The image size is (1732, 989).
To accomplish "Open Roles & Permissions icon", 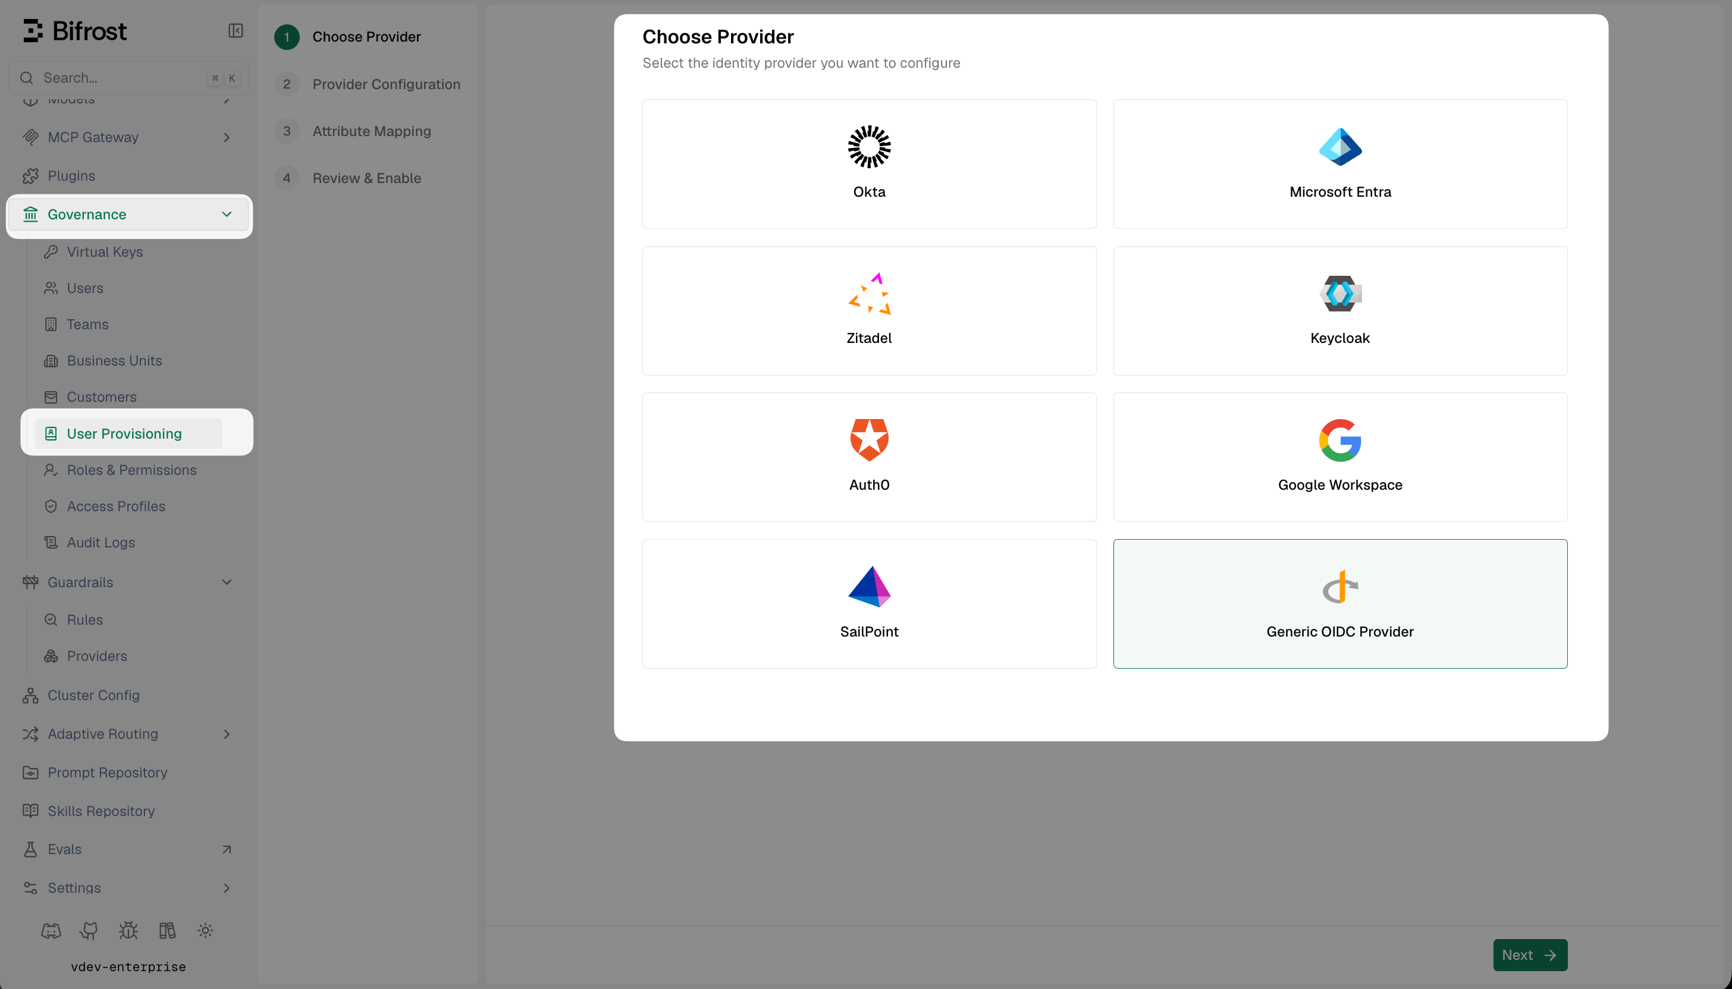I will point(51,470).
